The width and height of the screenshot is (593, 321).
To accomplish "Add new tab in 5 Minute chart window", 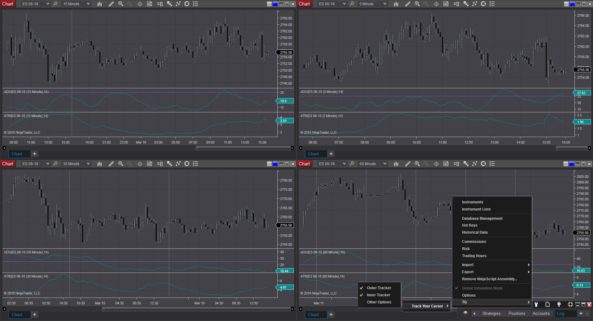I will pos(331,154).
